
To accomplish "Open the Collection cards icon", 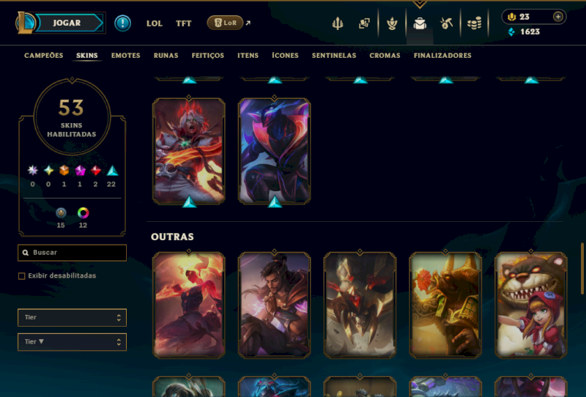I will [x=364, y=23].
